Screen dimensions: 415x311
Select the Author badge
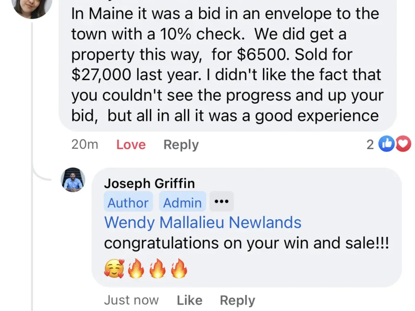128,202
